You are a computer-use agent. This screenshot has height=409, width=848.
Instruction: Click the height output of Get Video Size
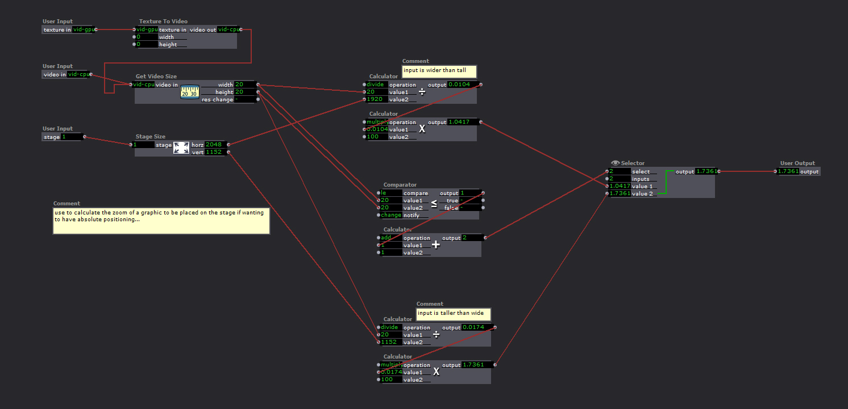tap(245, 92)
